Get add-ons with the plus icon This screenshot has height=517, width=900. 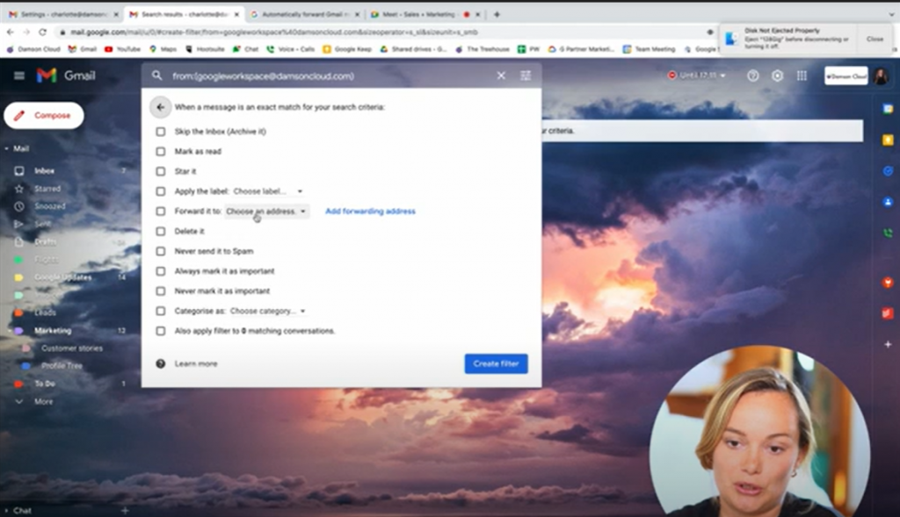click(888, 344)
